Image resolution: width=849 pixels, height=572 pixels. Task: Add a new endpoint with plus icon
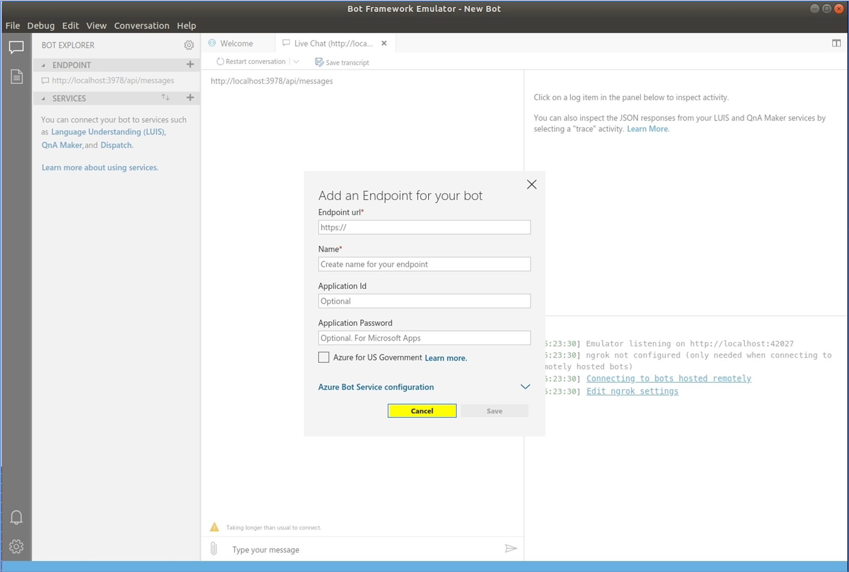pyautogui.click(x=190, y=64)
